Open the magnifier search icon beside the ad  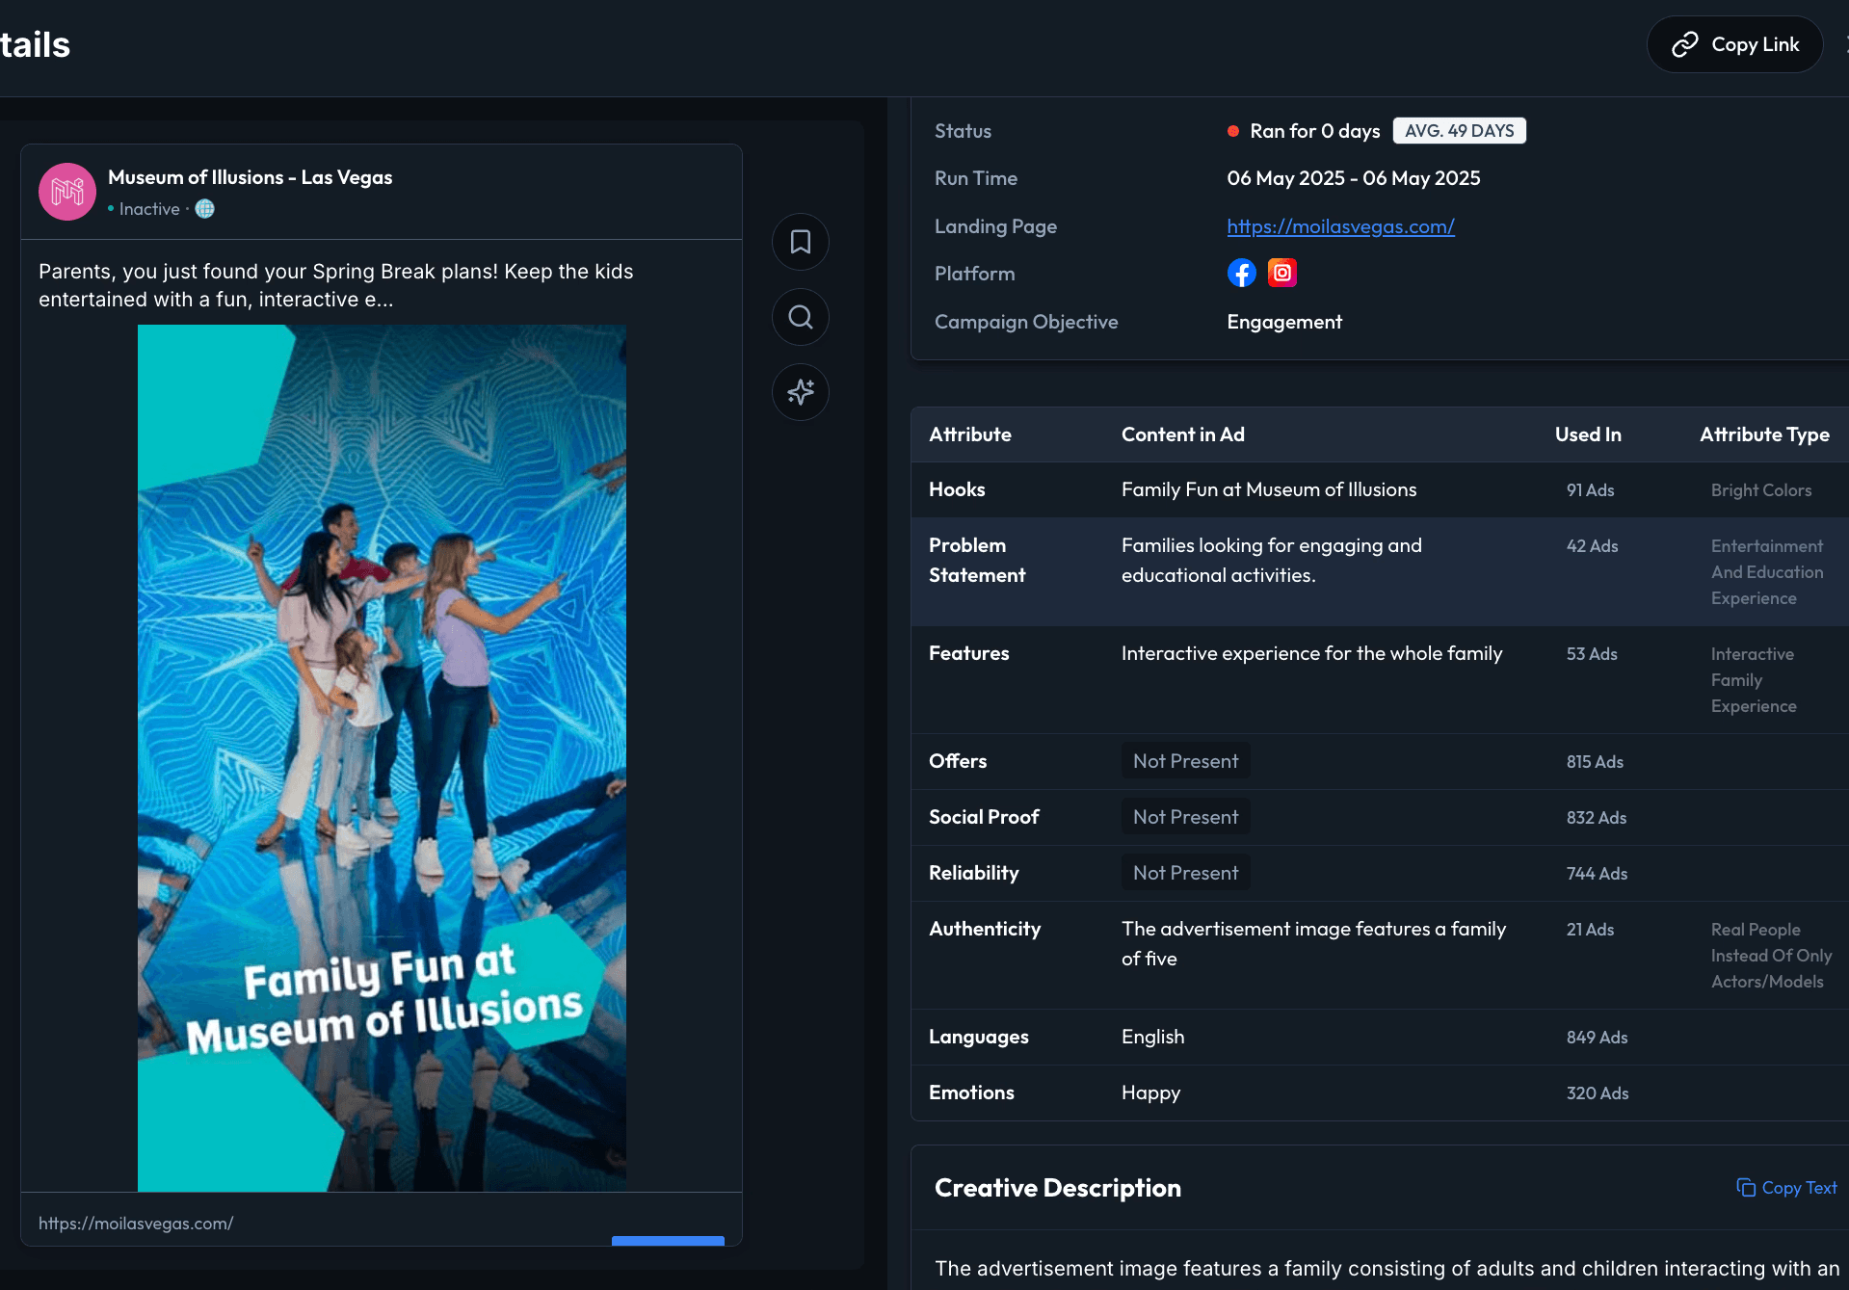(x=800, y=317)
